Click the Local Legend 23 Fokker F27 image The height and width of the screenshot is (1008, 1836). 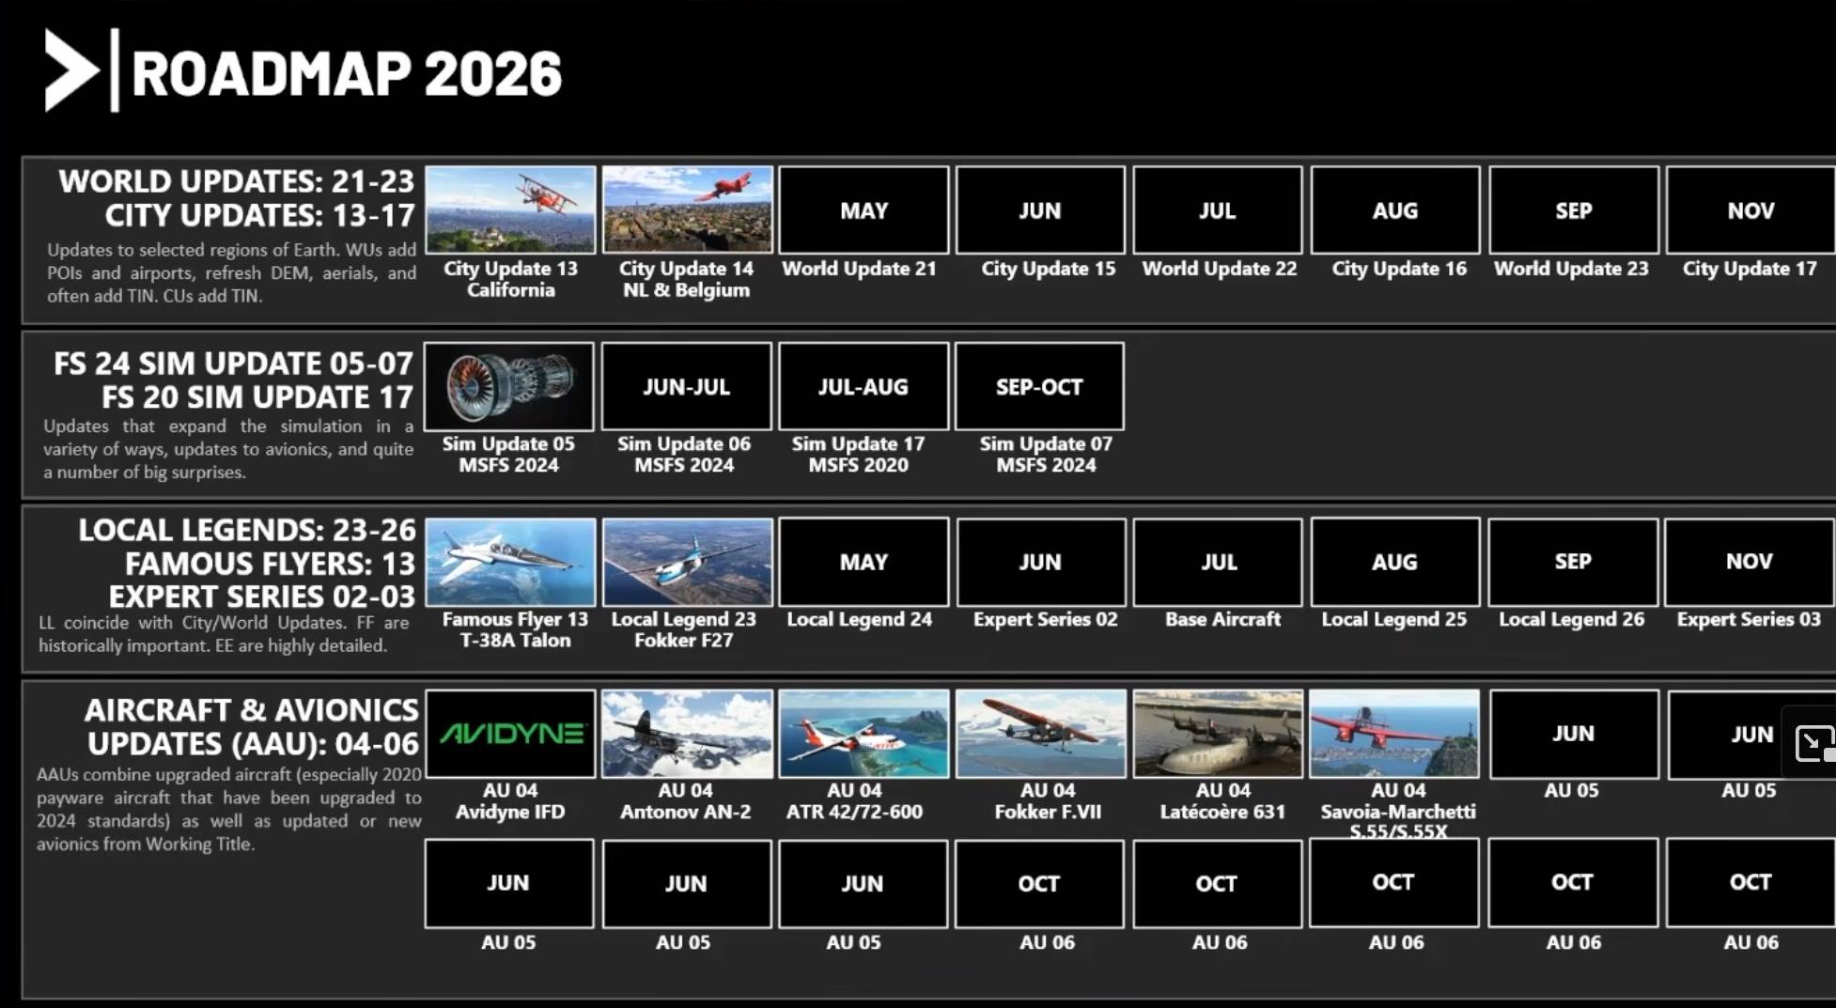(x=687, y=562)
